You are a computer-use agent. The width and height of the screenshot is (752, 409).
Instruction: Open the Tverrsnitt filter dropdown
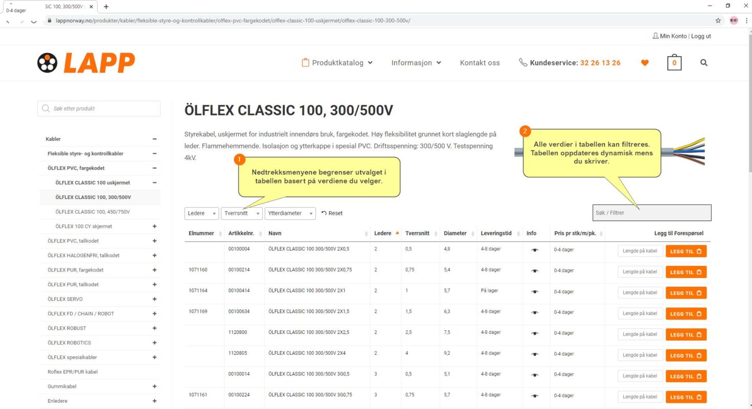242,213
